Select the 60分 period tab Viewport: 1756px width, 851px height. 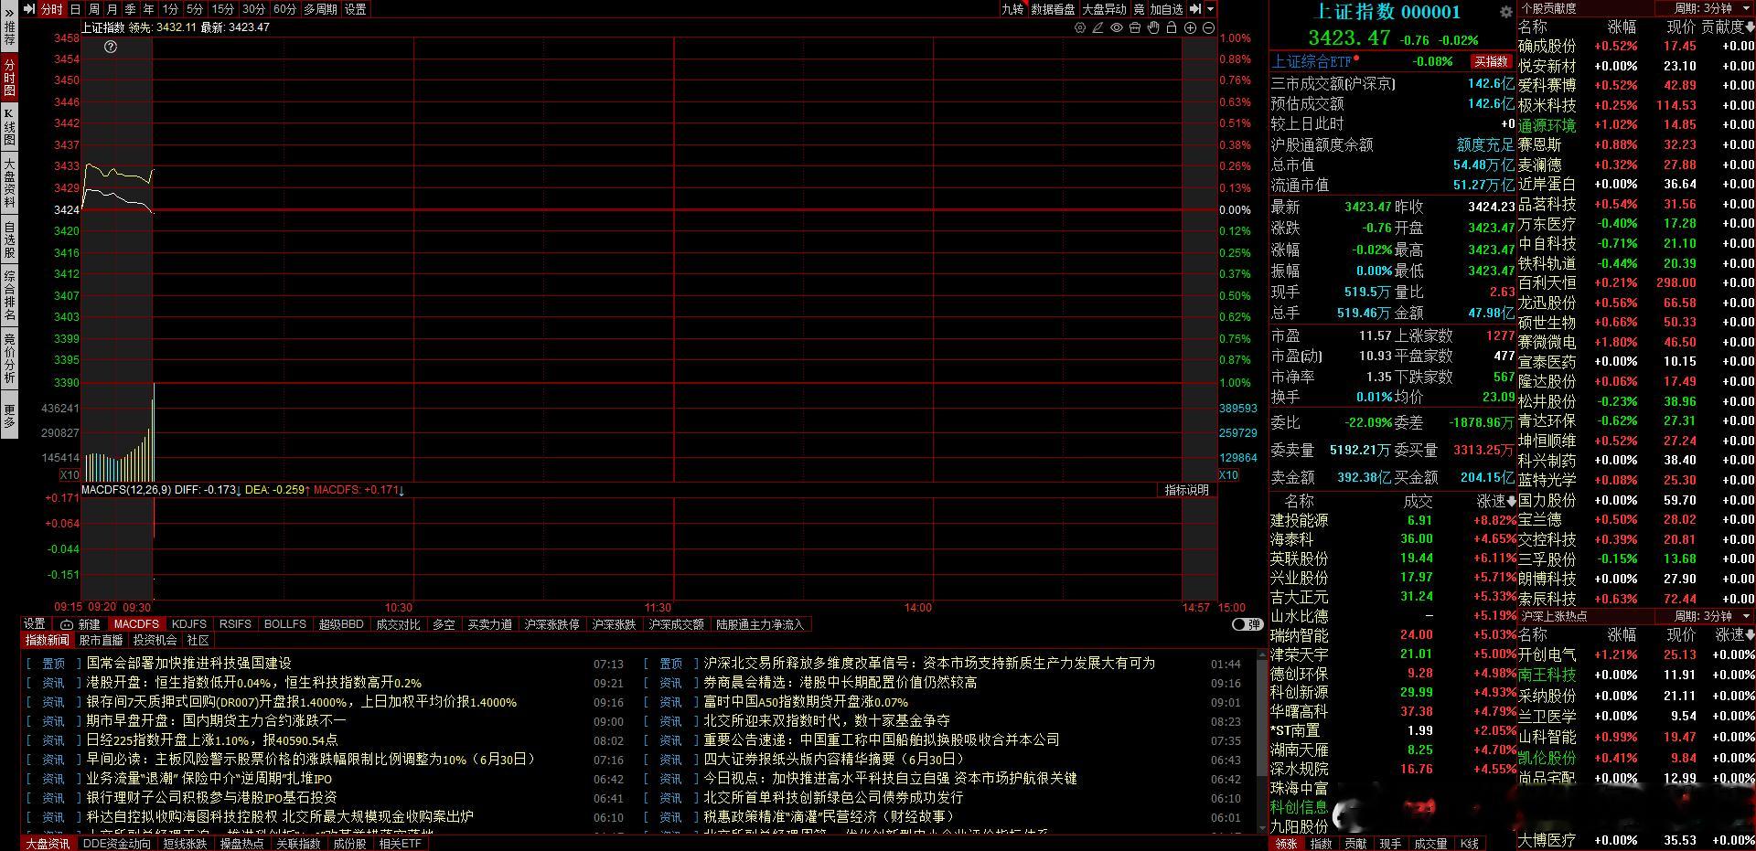click(284, 9)
